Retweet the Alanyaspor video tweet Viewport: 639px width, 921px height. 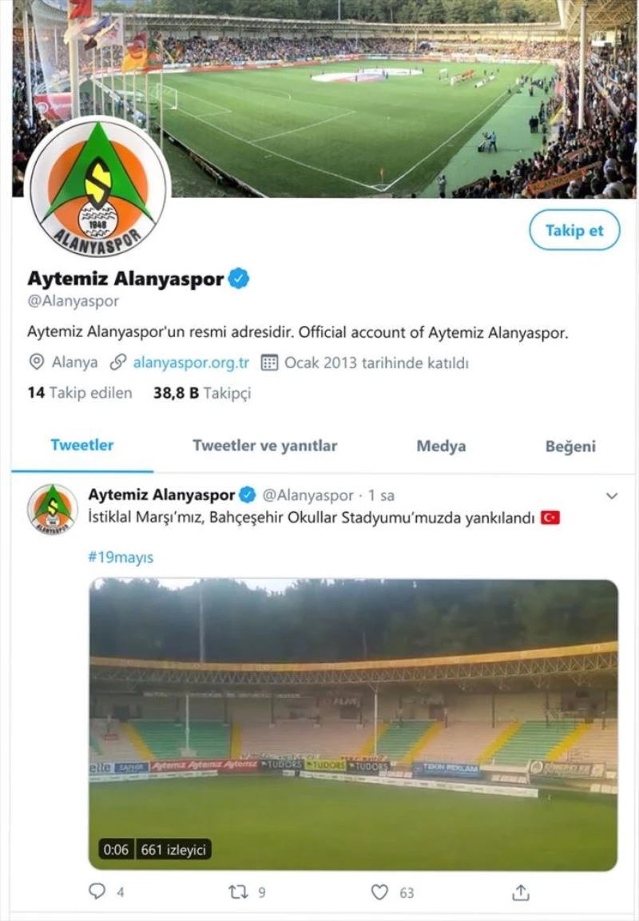coord(238,892)
